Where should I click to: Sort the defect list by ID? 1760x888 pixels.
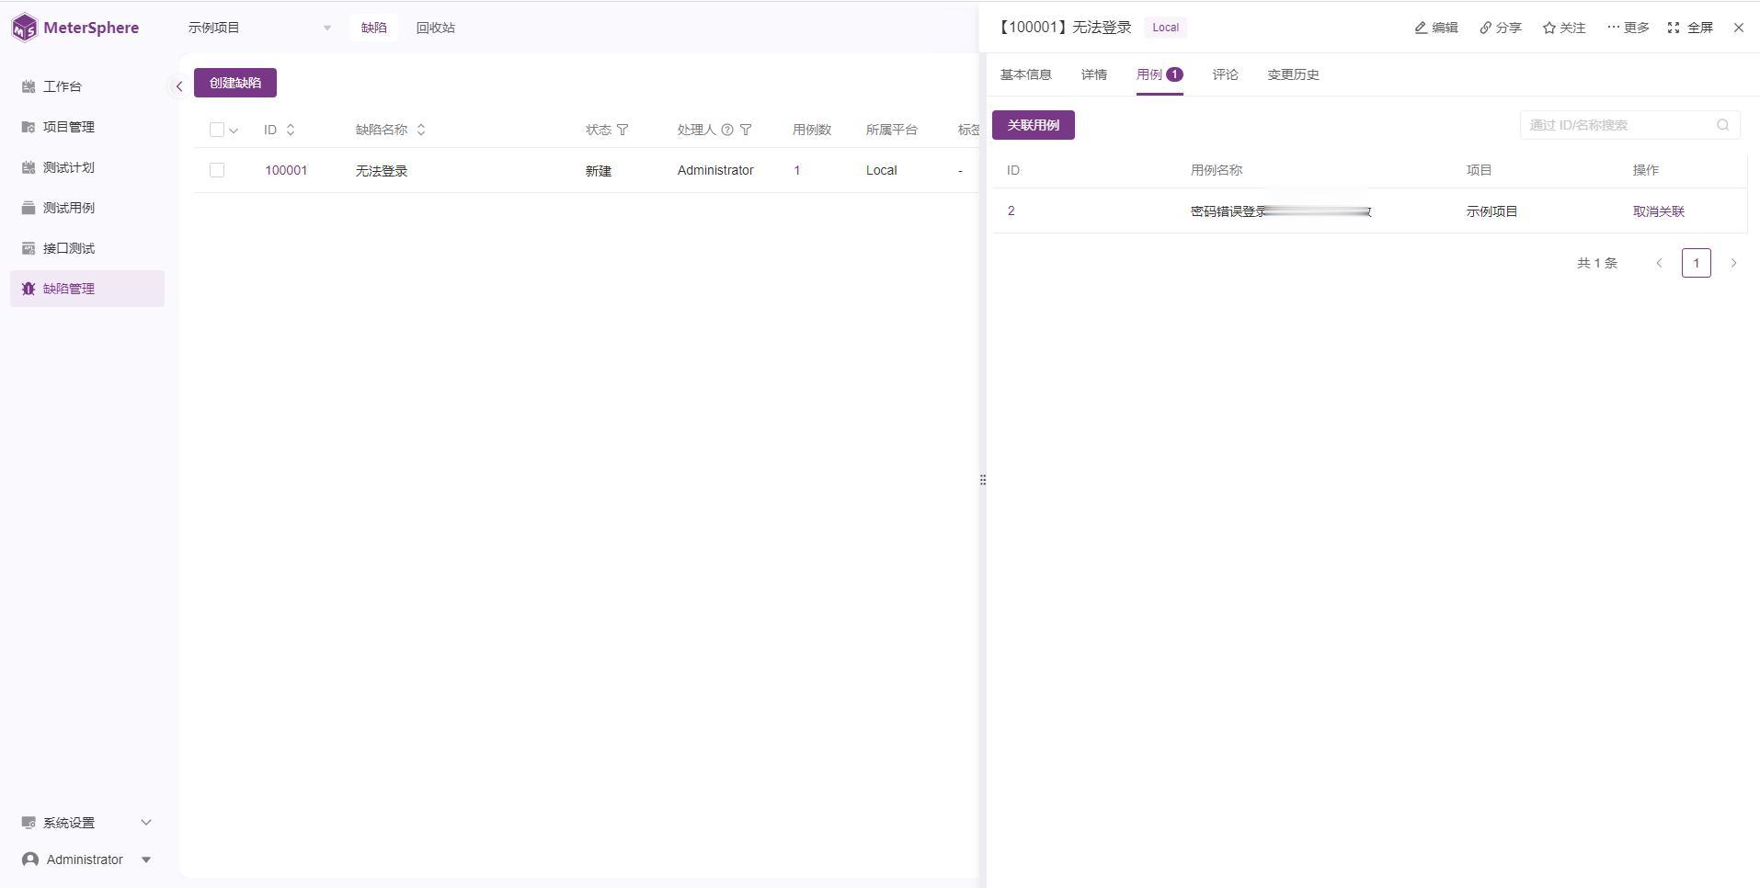click(291, 130)
